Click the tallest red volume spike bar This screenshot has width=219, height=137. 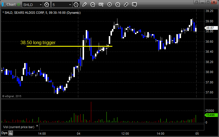click(x=91, y=112)
